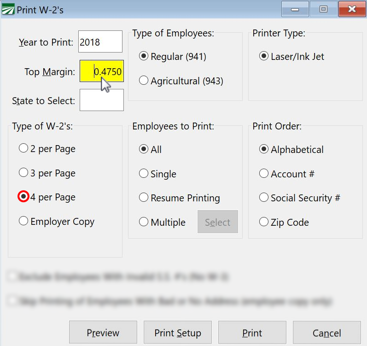Select Employer Copy W-2 type

(x=23, y=221)
